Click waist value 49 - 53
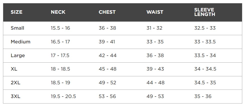This screenshot has width=245, height=106. coord(155,97)
